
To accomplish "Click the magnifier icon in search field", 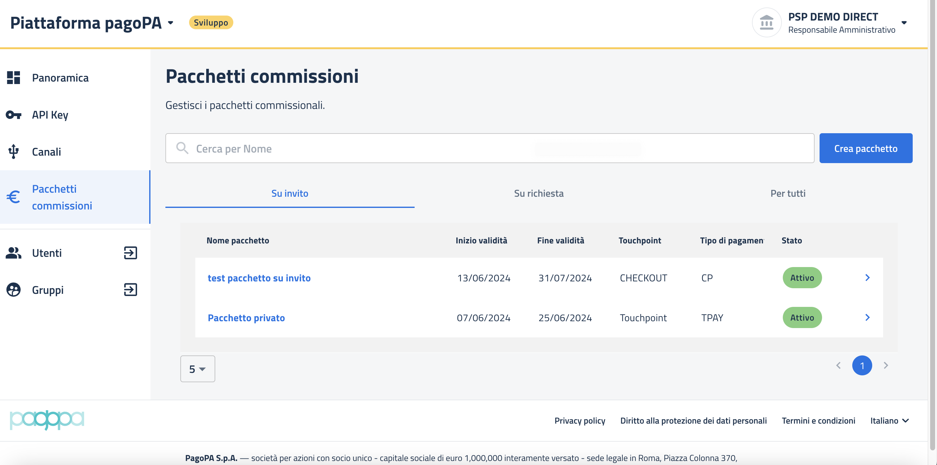I will coord(182,148).
